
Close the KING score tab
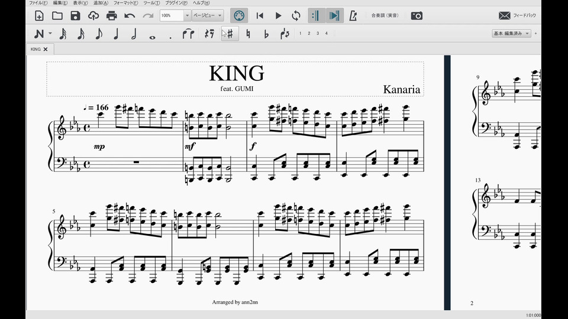pos(46,49)
